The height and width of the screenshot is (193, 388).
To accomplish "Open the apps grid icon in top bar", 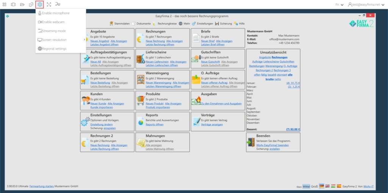I will [x=5, y=5].
